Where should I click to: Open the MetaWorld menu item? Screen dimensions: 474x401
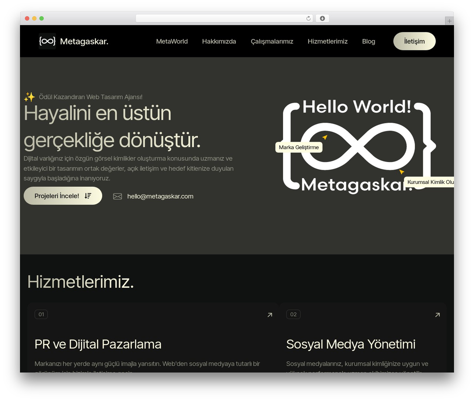(172, 41)
